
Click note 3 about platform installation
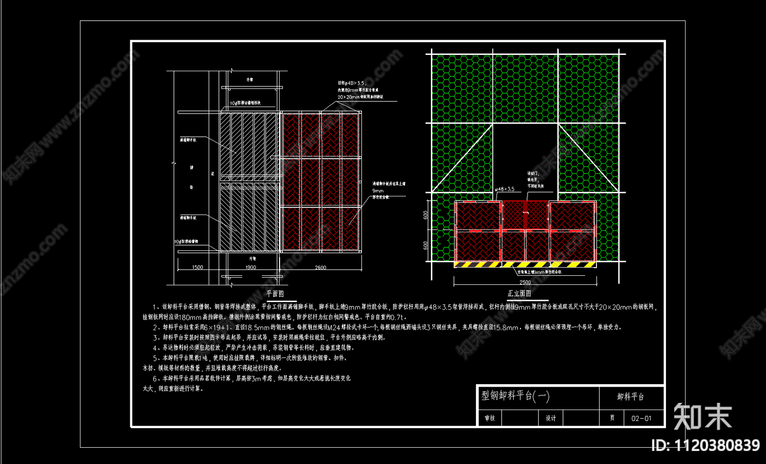[x=269, y=337]
